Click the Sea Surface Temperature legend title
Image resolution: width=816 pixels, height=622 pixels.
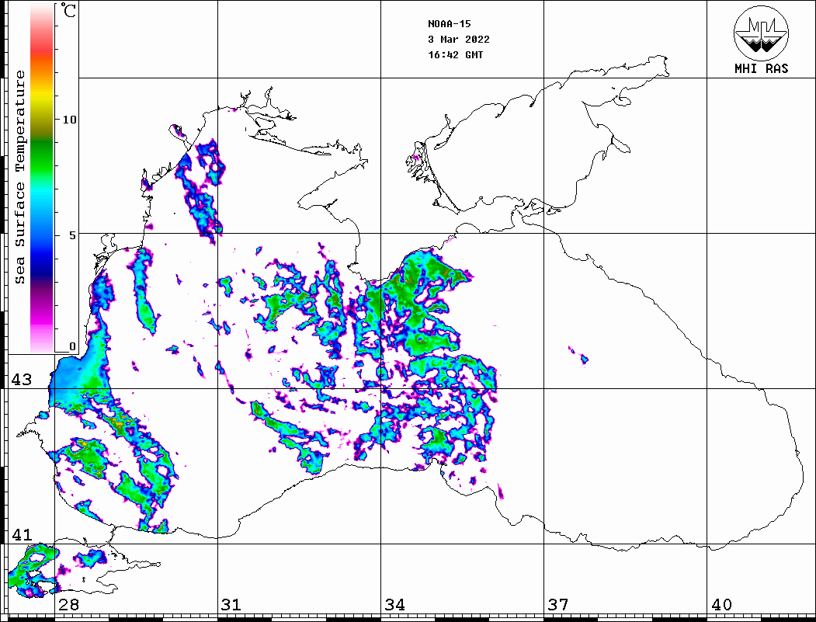(20, 178)
